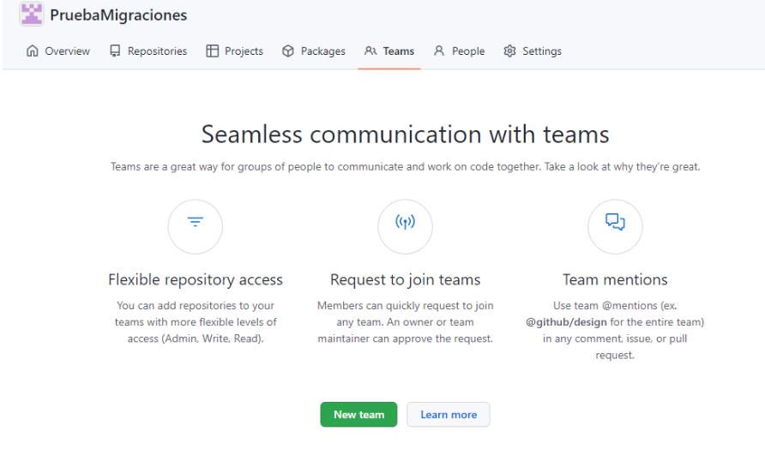Click the Request to join teams broadcast icon
765x461 pixels.
pyautogui.click(x=405, y=222)
